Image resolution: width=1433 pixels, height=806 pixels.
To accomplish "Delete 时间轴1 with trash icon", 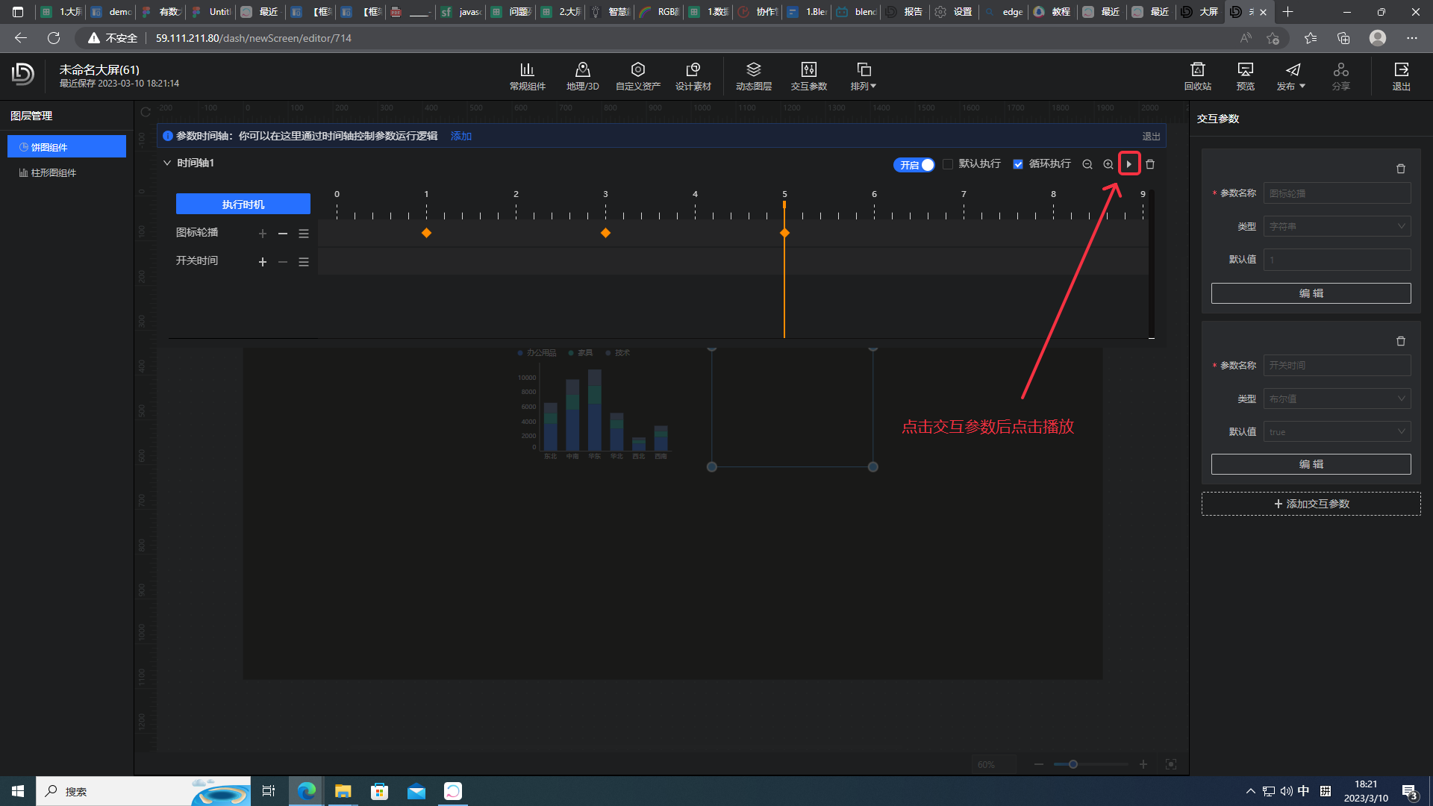I will click(x=1150, y=164).
